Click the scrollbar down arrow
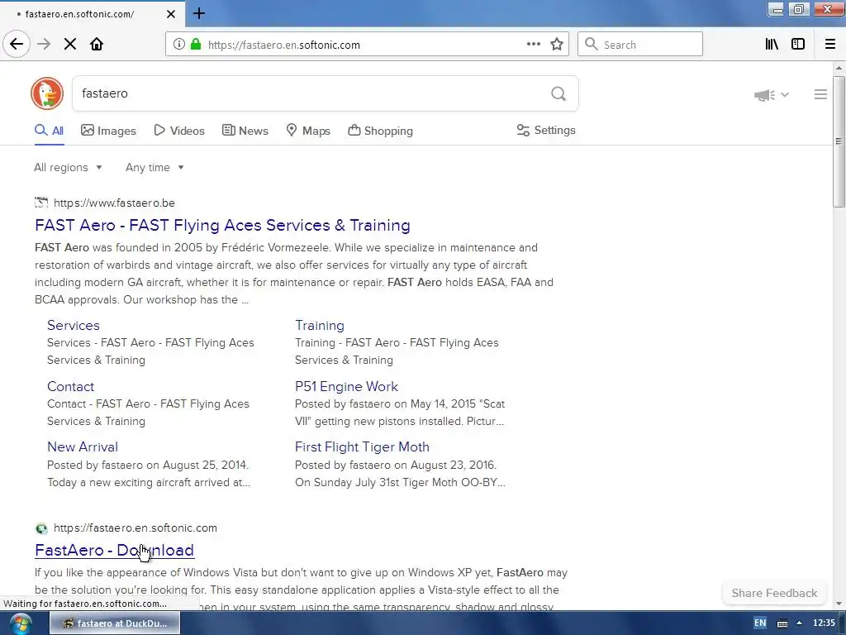 (x=838, y=604)
